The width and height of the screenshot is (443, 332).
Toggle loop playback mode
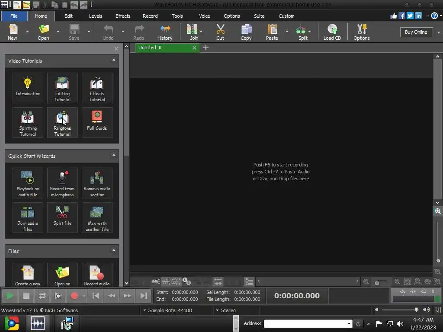42,296
